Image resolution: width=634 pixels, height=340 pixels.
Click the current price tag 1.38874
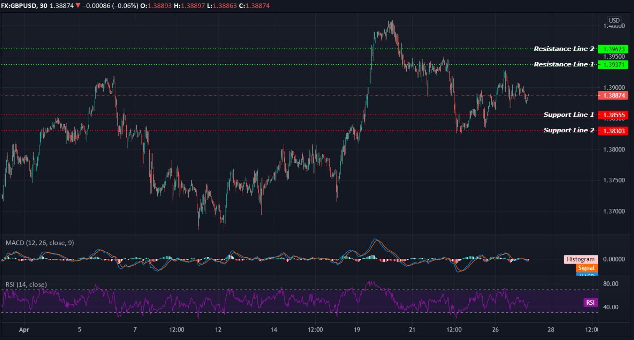coord(613,95)
